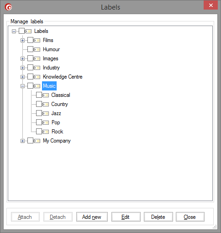Screen dimensions: 221x233
Task: Select the Humour label text
Action: [x=52, y=49]
